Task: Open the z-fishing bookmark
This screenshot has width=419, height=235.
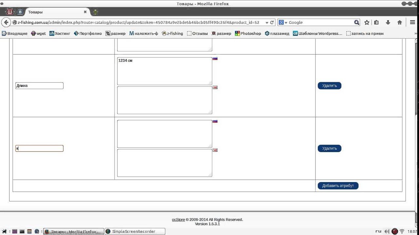Action: 173,33
